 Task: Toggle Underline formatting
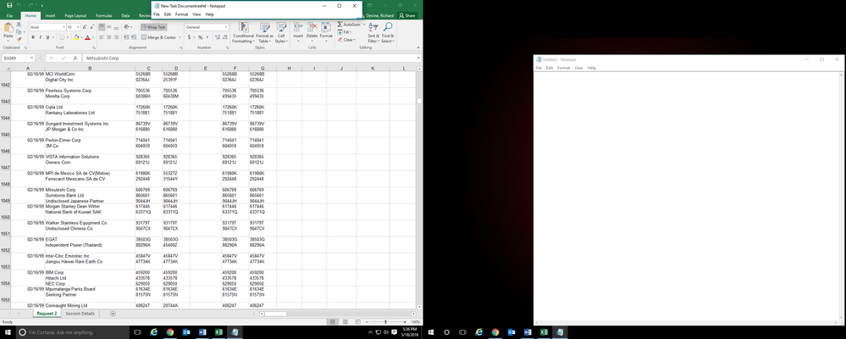tap(47, 37)
